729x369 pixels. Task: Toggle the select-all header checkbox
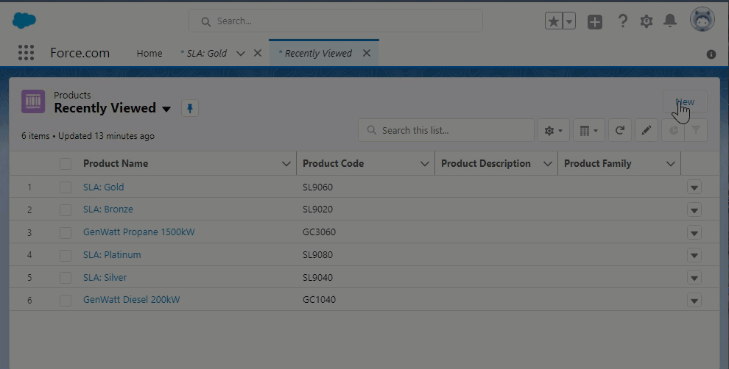coord(66,164)
